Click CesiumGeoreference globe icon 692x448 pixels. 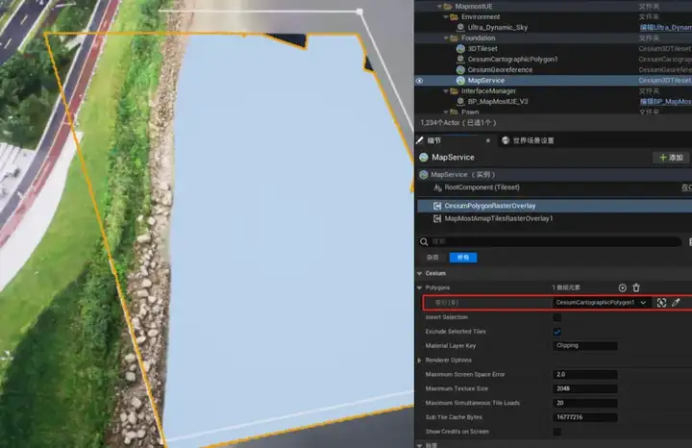[x=460, y=70]
